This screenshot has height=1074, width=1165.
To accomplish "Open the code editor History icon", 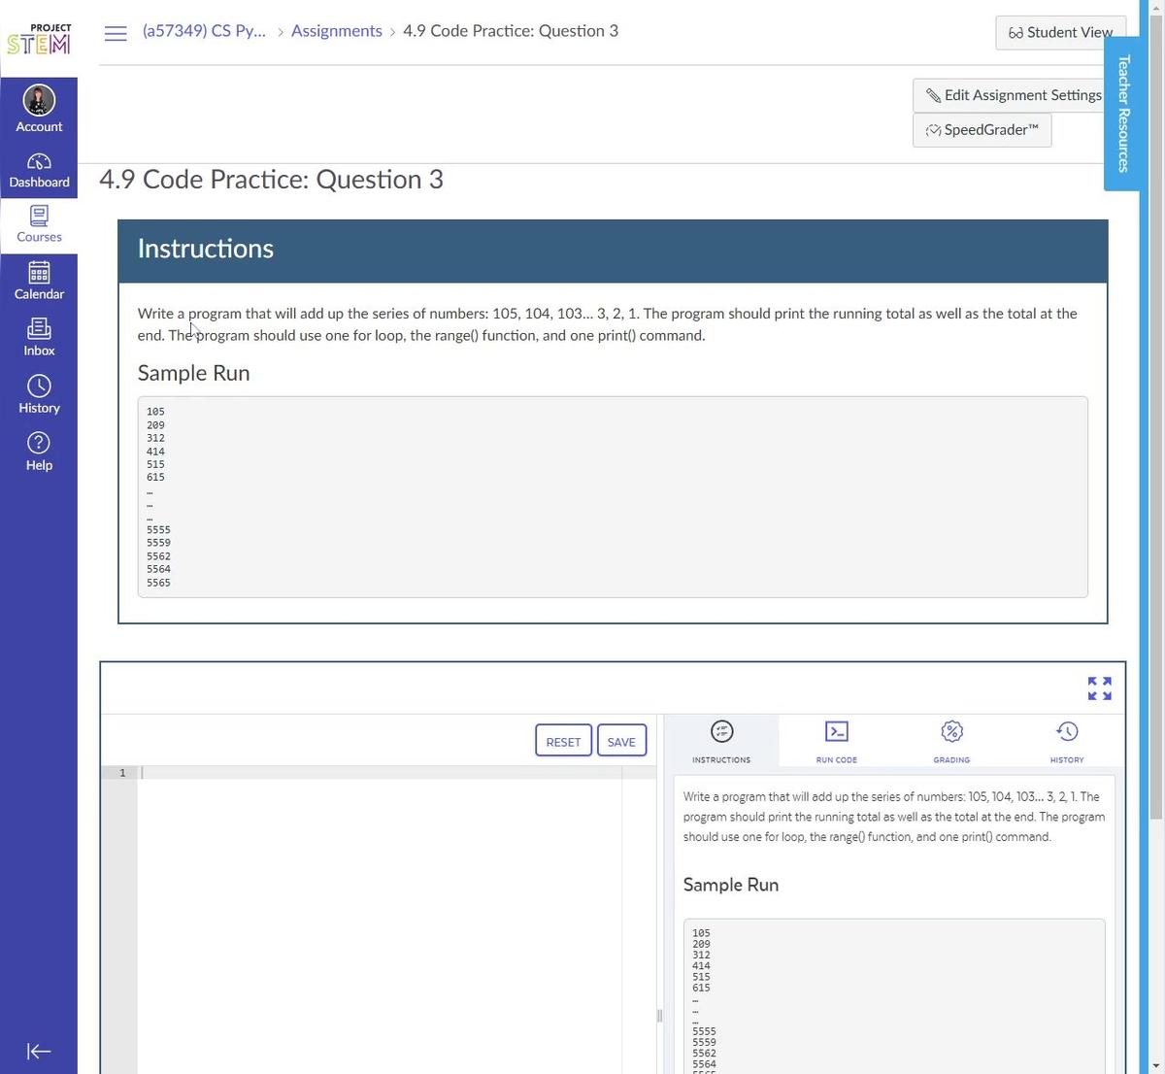I will point(1066,740).
